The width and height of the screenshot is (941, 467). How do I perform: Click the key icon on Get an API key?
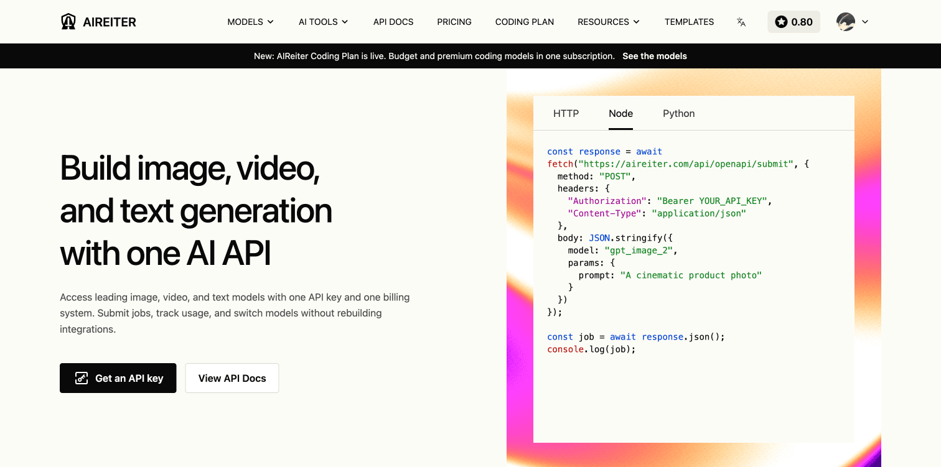[x=82, y=378]
